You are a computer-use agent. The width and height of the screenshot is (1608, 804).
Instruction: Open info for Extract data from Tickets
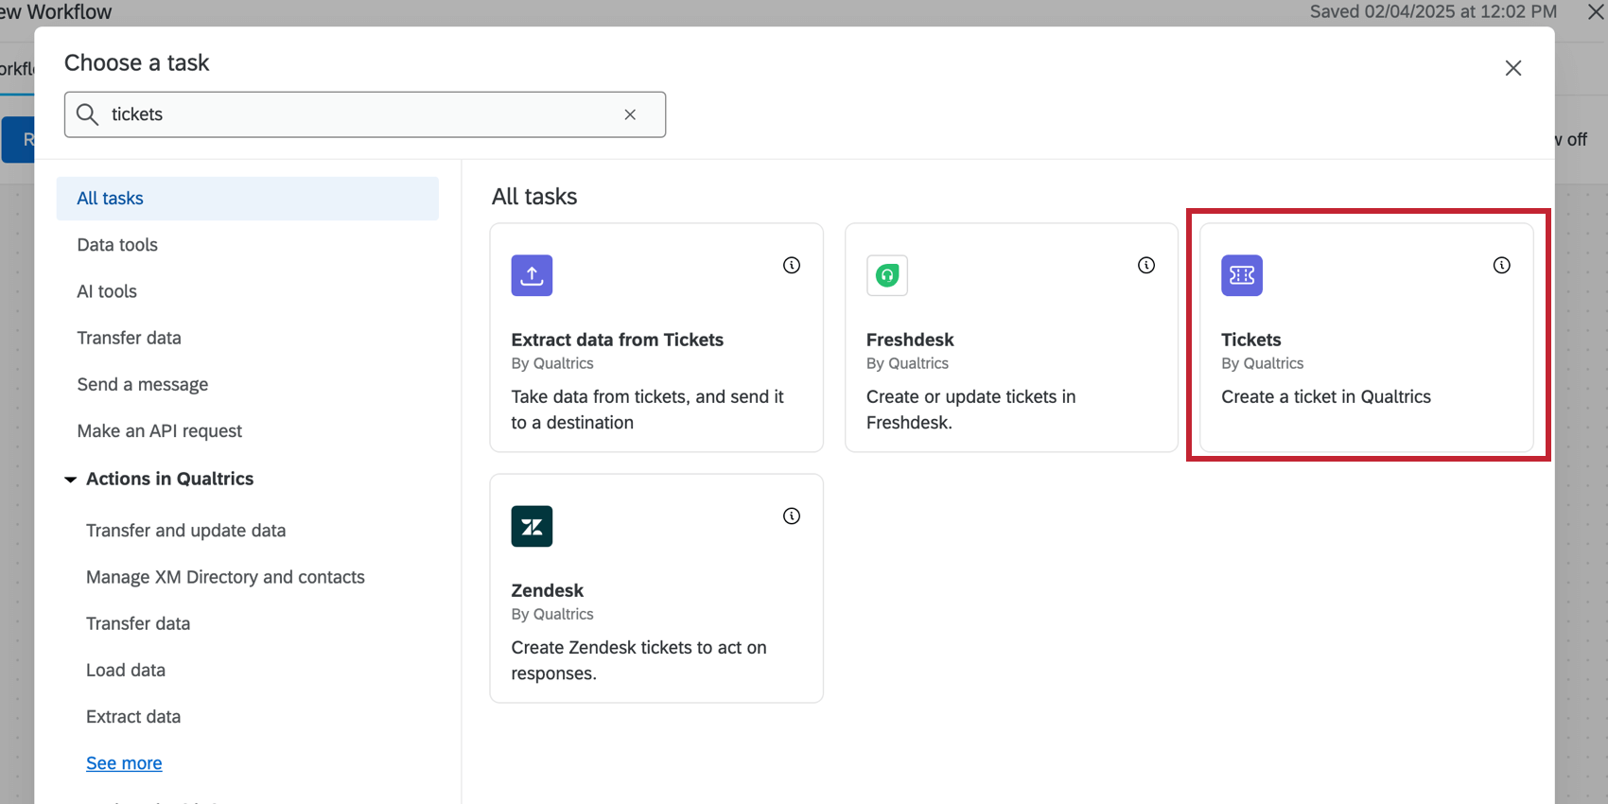(792, 266)
